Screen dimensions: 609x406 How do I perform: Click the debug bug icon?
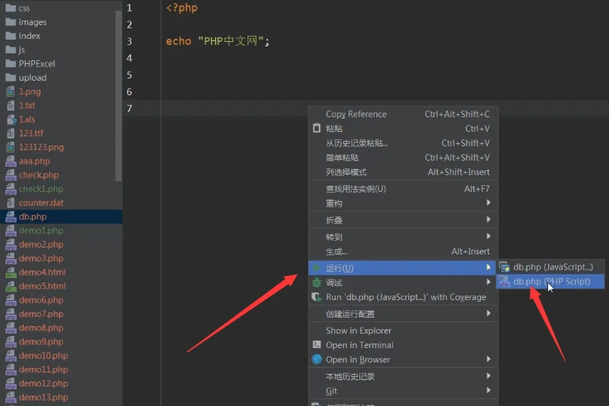(x=317, y=283)
